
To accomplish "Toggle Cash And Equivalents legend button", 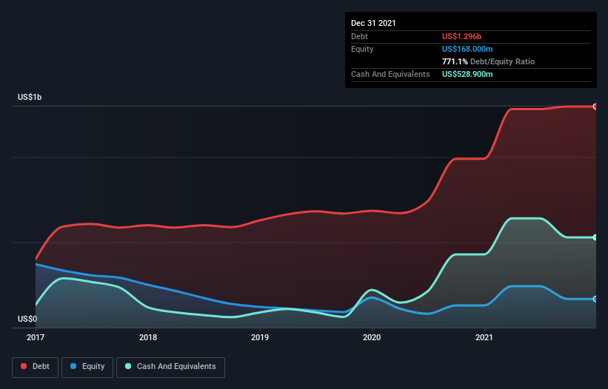I will coord(170,367).
